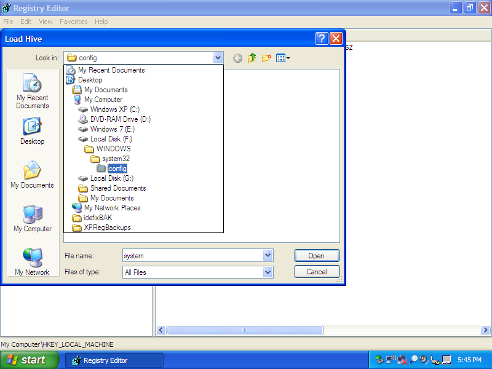Open the File menu in Registry Editor
This screenshot has height=369, width=492.
pyautogui.click(x=8, y=22)
